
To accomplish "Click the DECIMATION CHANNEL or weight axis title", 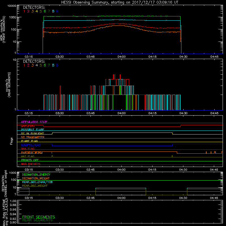I will click(x=4, y=183).
